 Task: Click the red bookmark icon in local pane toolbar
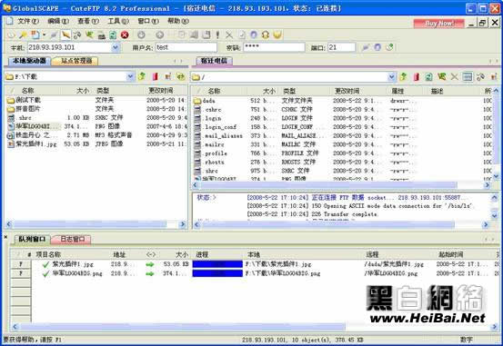[155, 76]
